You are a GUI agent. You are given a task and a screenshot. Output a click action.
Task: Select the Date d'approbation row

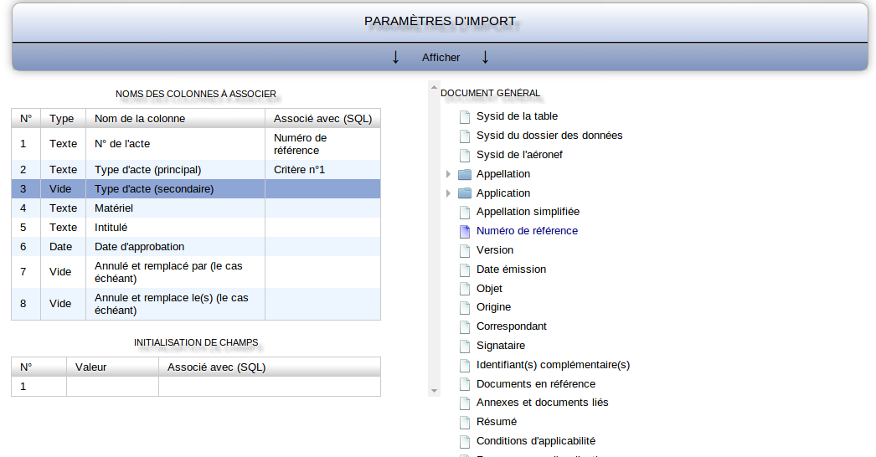[x=195, y=246]
